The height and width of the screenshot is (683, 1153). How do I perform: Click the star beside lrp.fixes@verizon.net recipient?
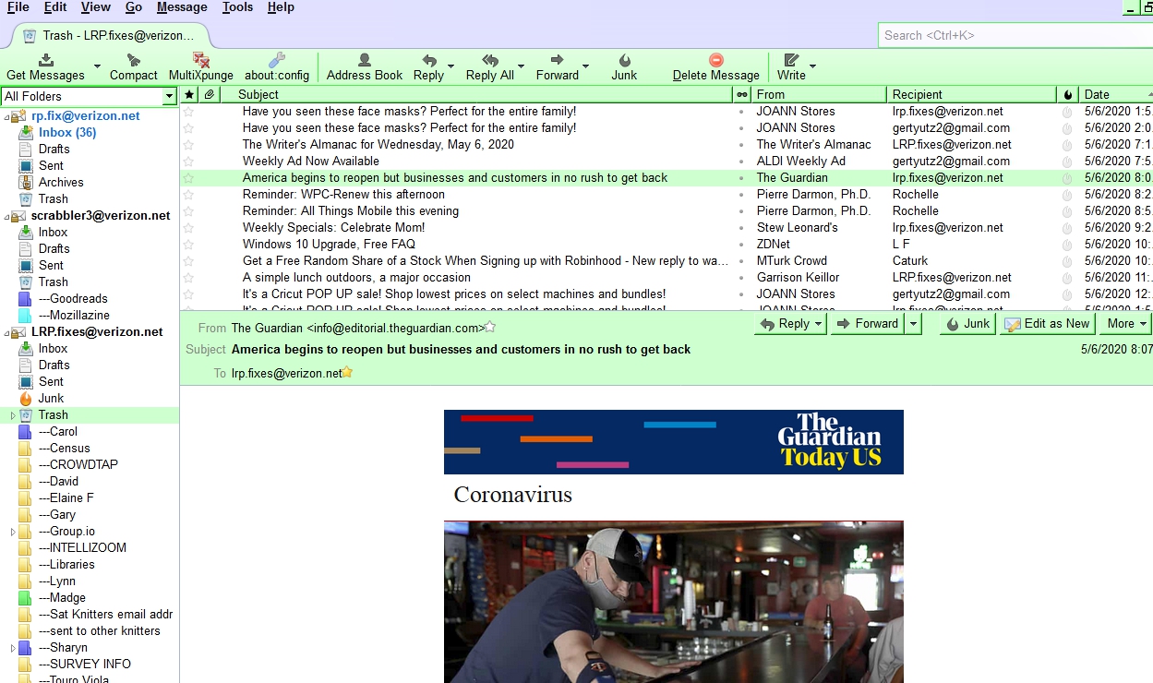tap(347, 373)
